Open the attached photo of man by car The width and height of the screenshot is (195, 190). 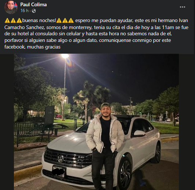[96, 122]
